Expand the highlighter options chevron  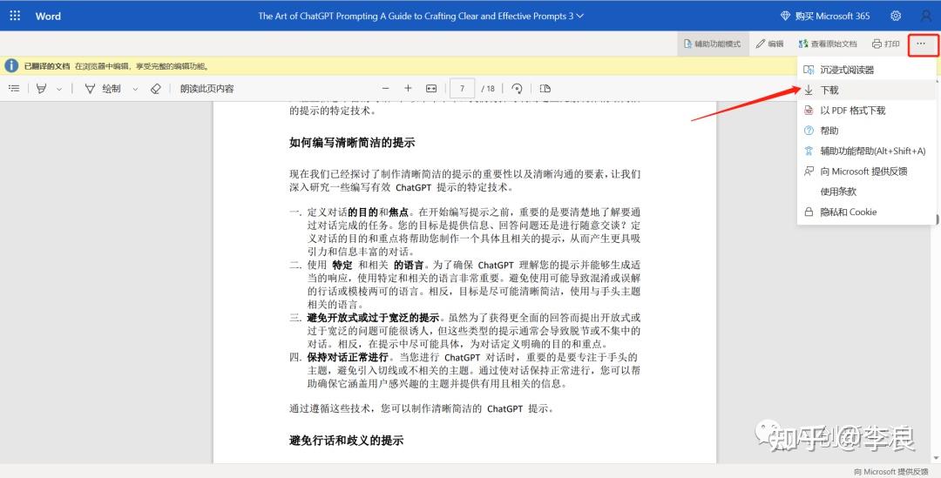59,89
